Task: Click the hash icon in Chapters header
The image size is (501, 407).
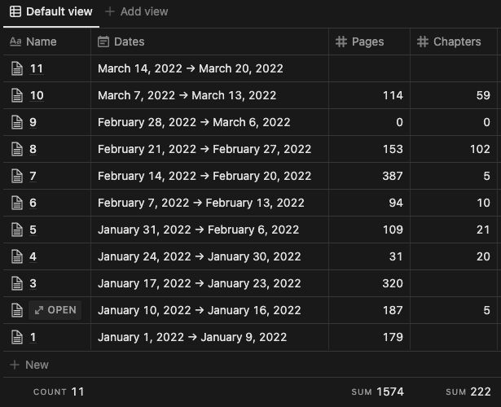Action: [423, 42]
